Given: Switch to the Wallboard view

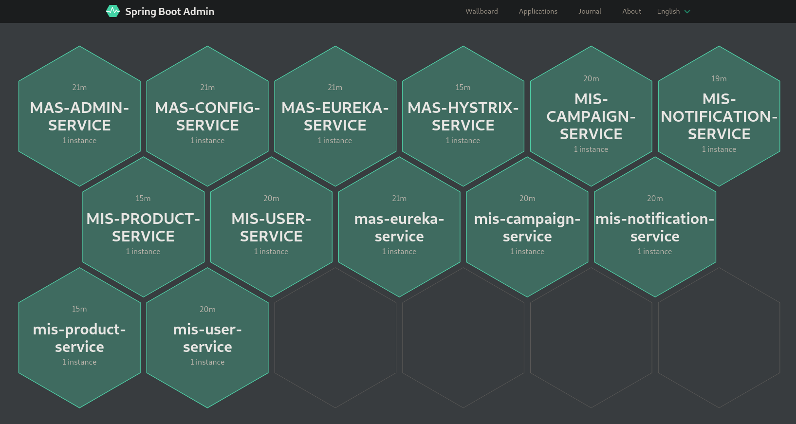Looking at the screenshot, I should (x=481, y=11).
